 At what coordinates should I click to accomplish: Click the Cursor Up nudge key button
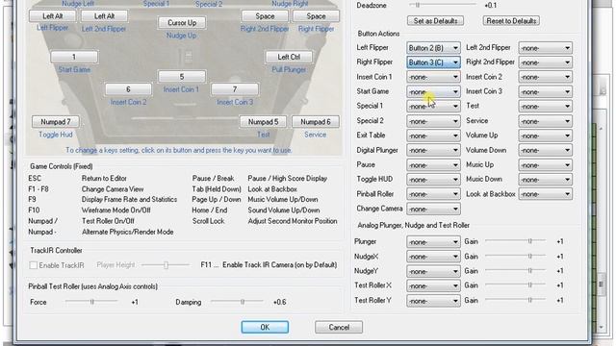tap(182, 23)
